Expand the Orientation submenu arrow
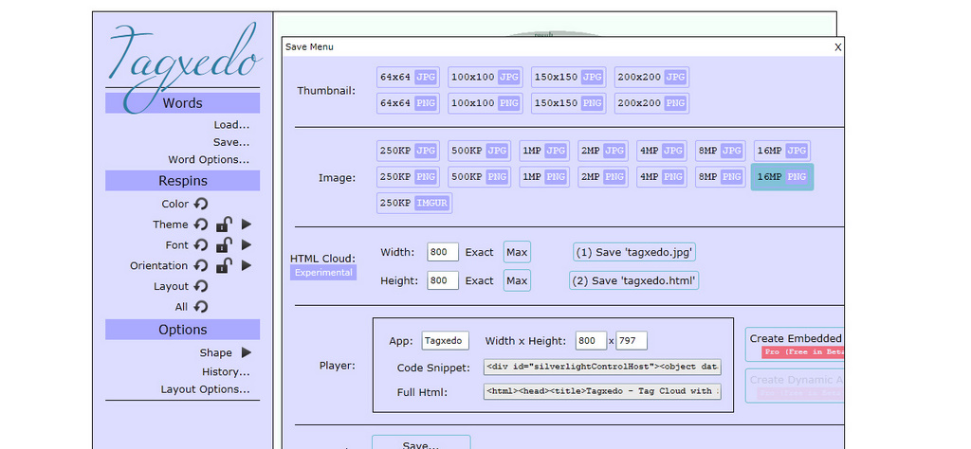Viewport: 971px width, 449px height. pyautogui.click(x=247, y=265)
